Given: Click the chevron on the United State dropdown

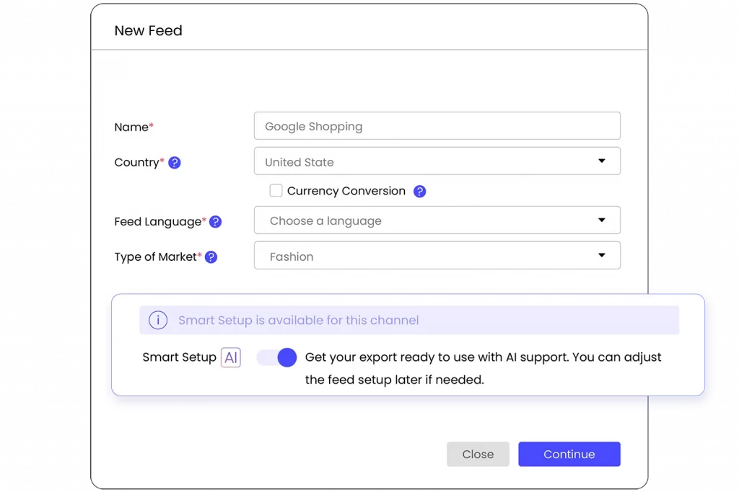Looking at the screenshot, I should coord(602,161).
